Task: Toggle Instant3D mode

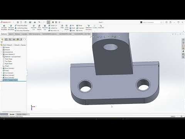Action: coord(101,27)
